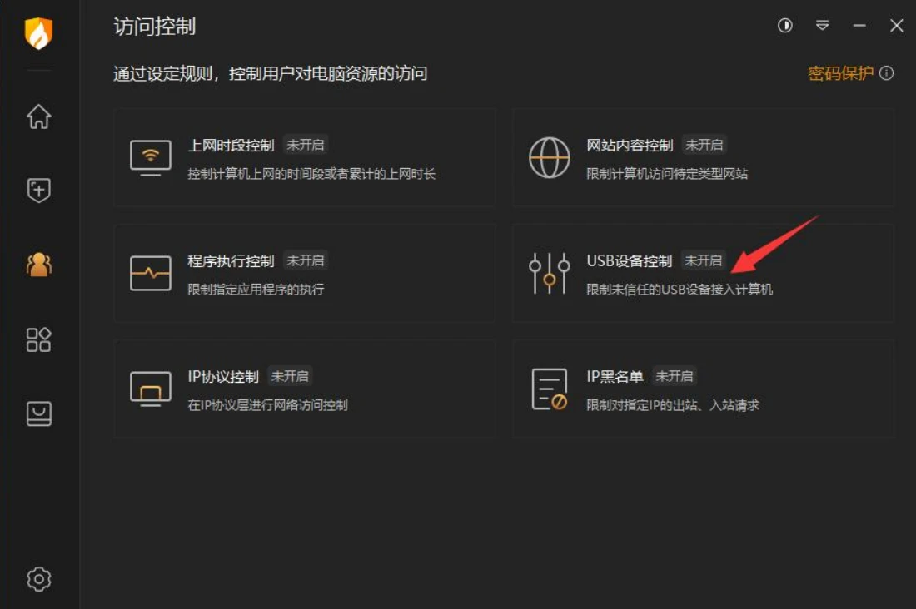Click the monitor icon for IP协议控制
This screenshot has height=609, width=916.
coord(151,389)
